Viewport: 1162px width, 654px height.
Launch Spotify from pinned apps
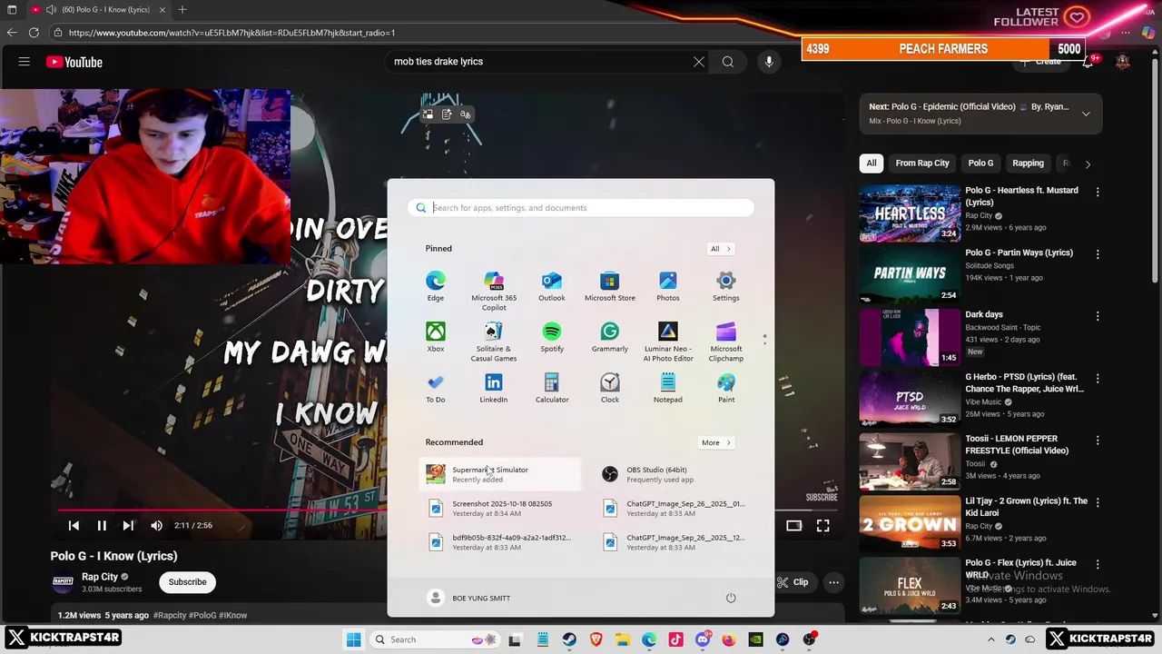click(552, 337)
